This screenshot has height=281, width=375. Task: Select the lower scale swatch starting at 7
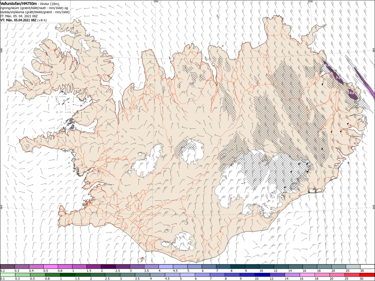click(x=217, y=275)
